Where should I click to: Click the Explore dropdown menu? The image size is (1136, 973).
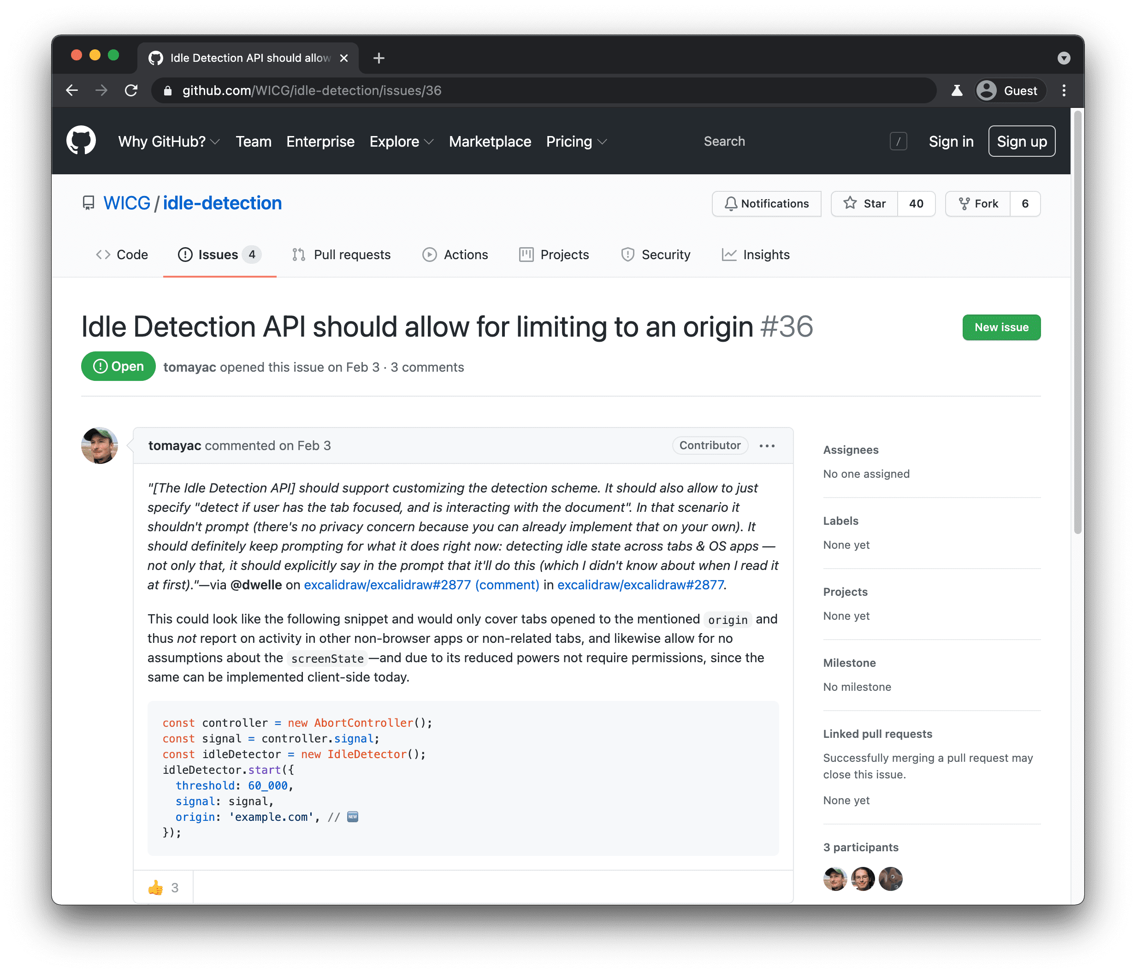pos(400,142)
